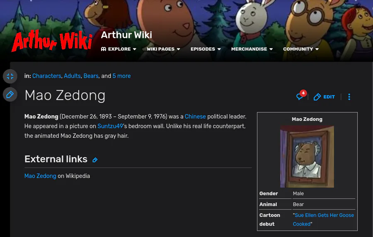The image size is (373, 237).
Task: Open the three-dot more actions menu
Action: 349,97
